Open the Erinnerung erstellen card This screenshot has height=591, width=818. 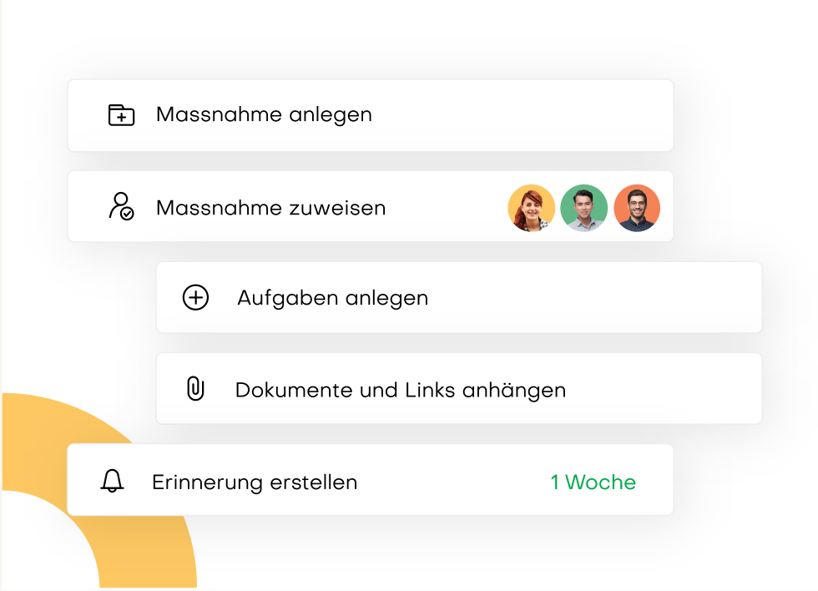coord(371,480)
